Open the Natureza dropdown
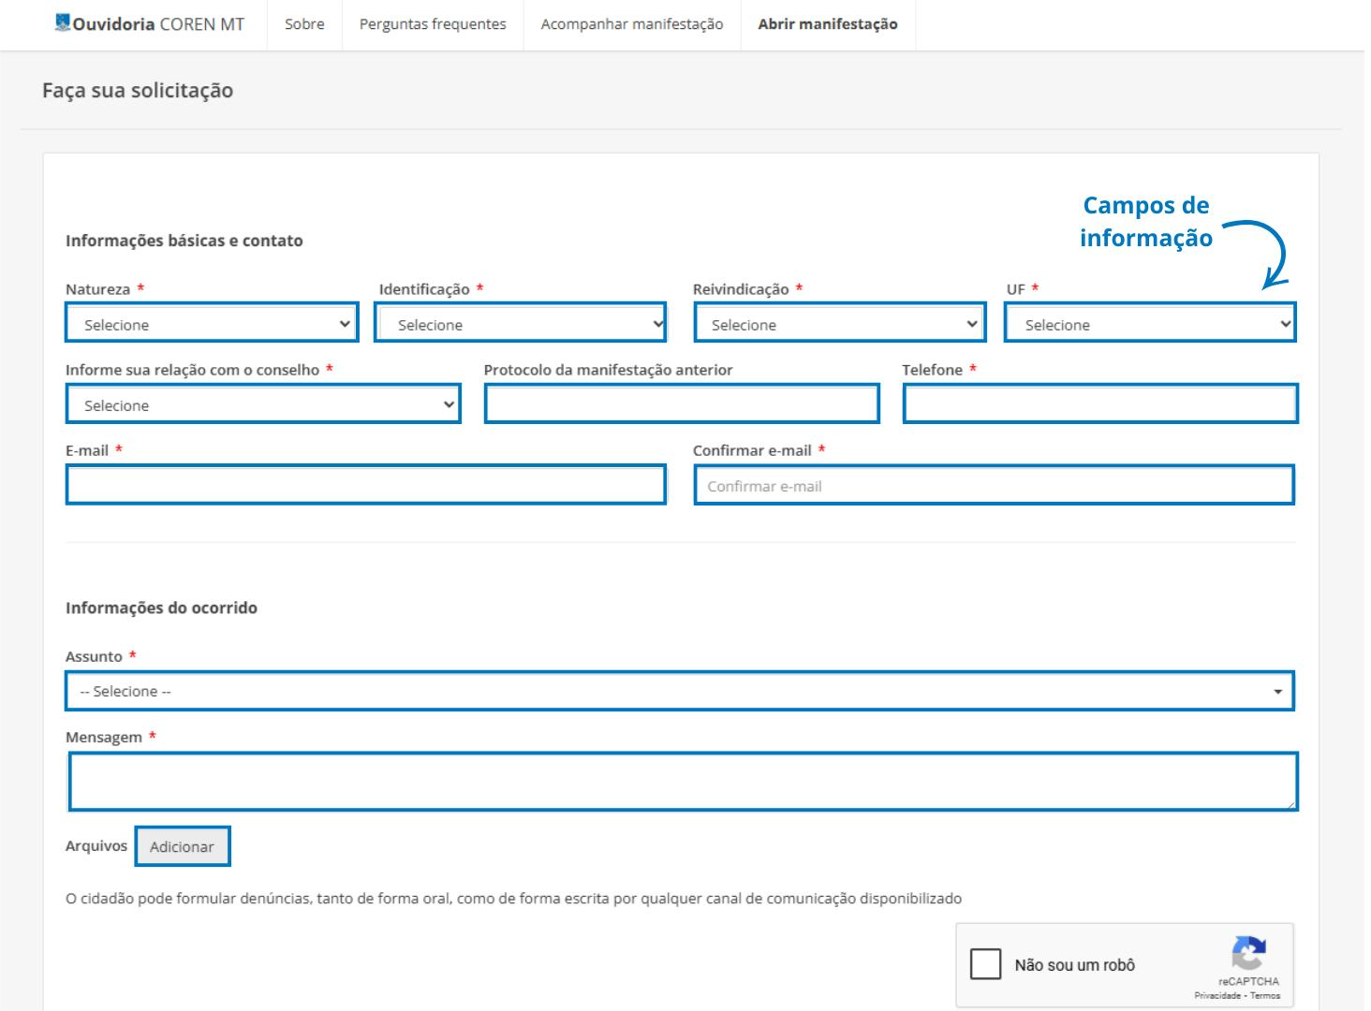Viewport: 1371px width, 1011px height. [212, 324]
